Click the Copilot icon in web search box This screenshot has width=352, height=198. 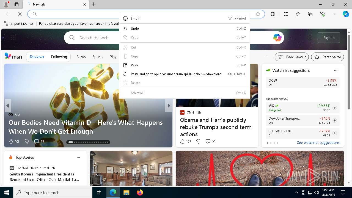click(x=277, y=38)
